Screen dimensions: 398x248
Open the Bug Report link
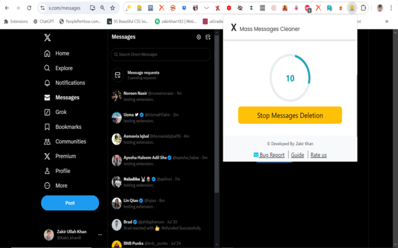(x=269, y=155)
